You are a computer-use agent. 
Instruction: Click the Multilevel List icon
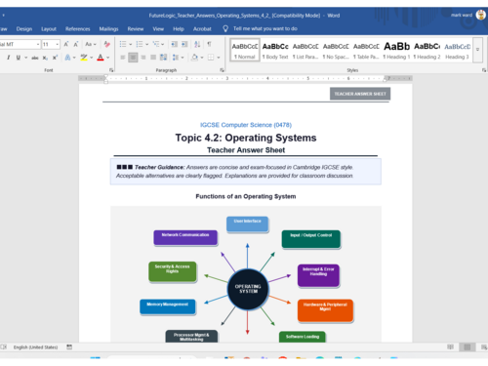pos(156,44)
